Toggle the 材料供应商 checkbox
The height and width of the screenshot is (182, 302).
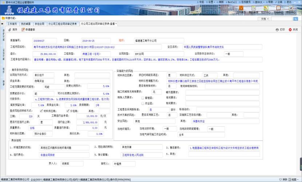pos(41,111)
